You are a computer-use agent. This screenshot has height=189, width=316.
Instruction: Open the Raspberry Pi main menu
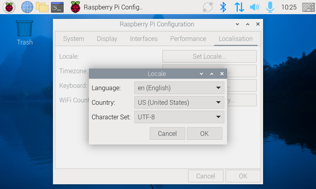click(9, 7)
